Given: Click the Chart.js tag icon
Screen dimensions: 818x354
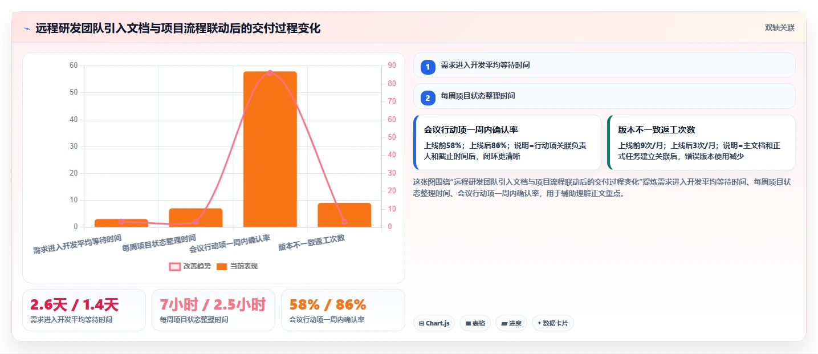Looking at the screenshot, I should click(421, 323).
